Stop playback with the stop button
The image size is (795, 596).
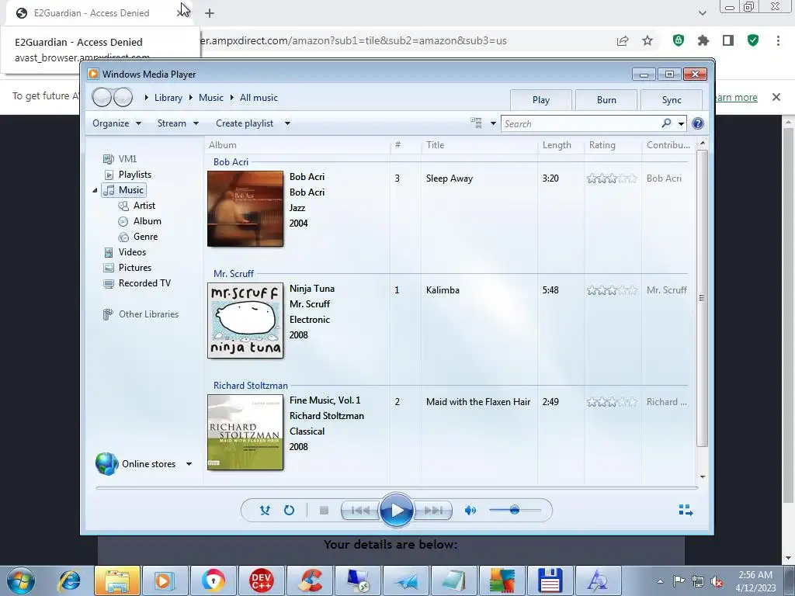pos(324,511)
